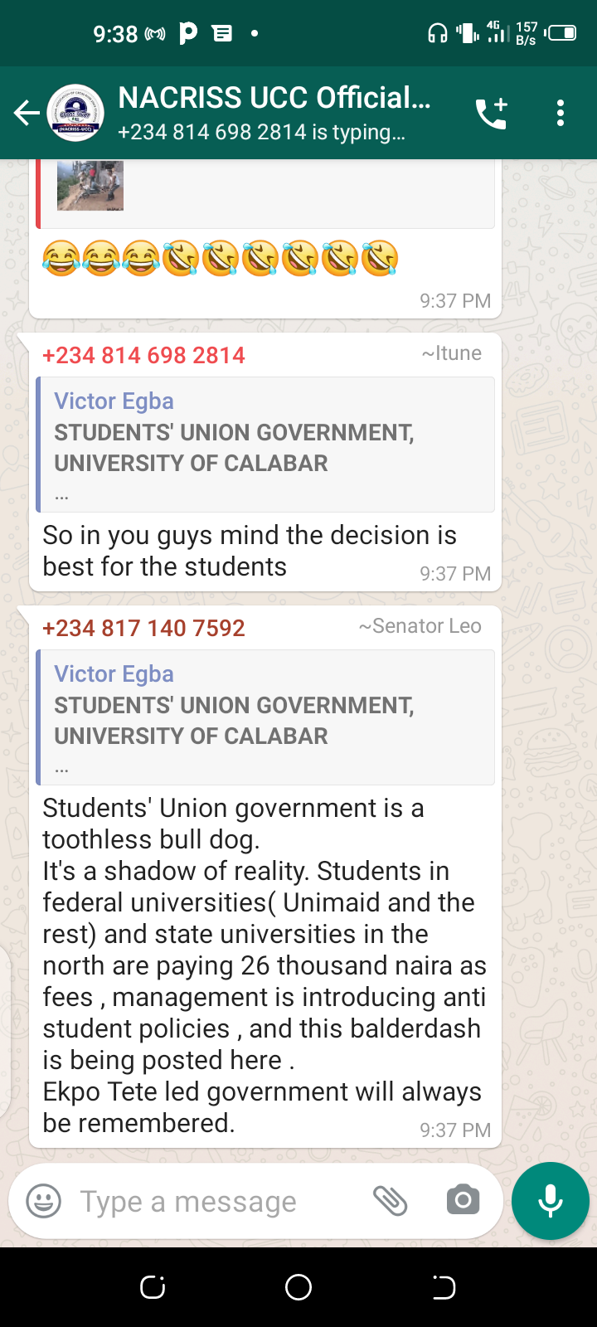597x1327 pixels.
Task: Open quoted Victor Egba reply above 'So in you guys'
Action: click(265, 445)
